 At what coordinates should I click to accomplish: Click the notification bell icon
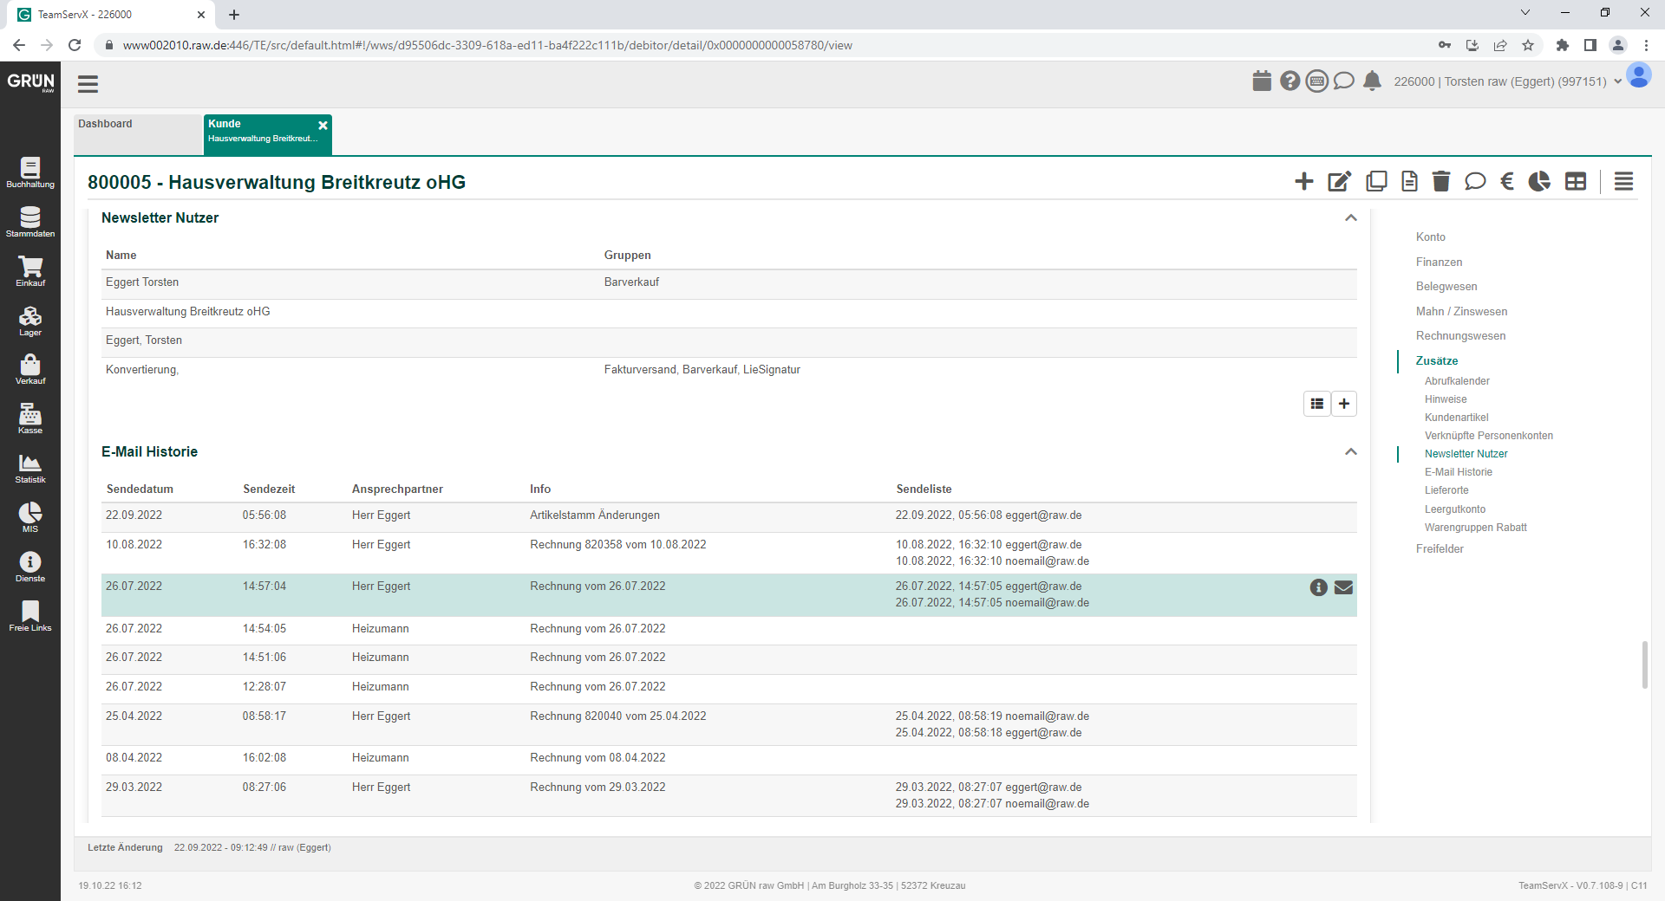click(x=1372, y=81)
